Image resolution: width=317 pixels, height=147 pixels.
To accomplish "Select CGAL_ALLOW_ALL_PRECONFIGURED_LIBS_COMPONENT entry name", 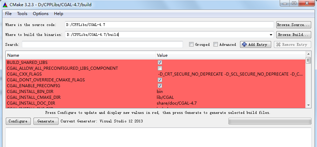I will [63, 68].
